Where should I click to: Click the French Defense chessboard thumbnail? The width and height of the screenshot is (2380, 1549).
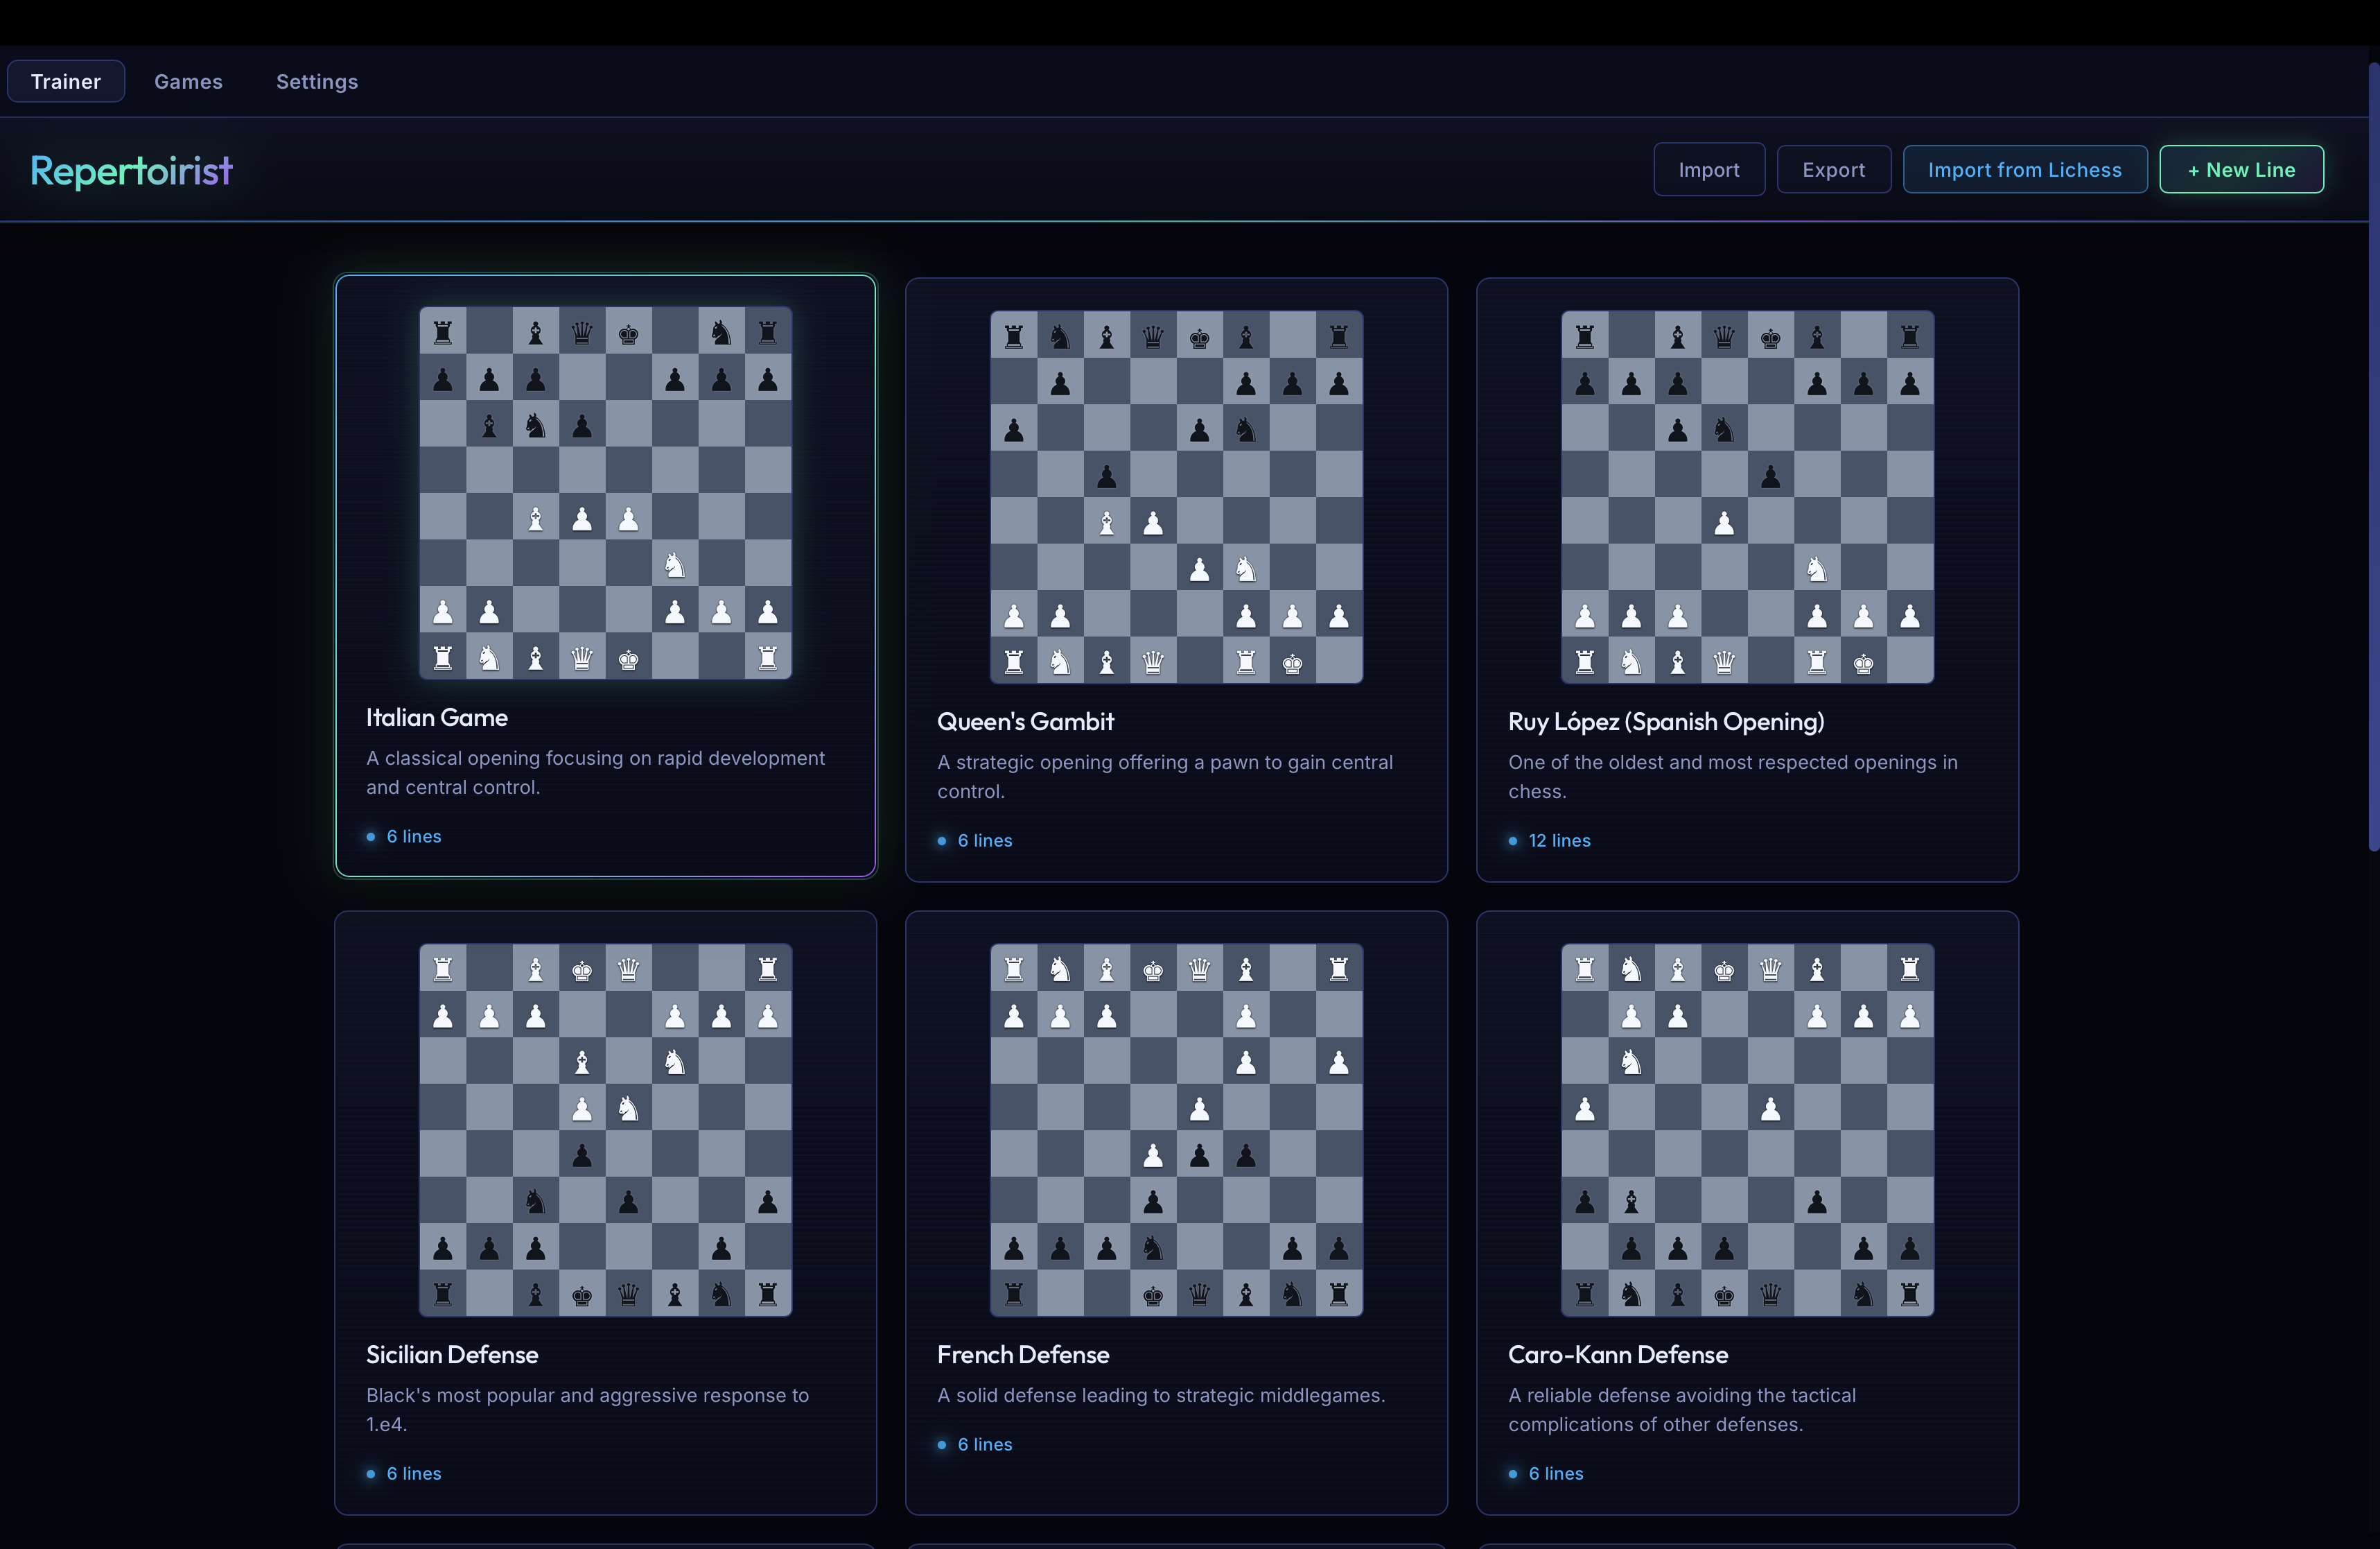coord(1176,1130)
